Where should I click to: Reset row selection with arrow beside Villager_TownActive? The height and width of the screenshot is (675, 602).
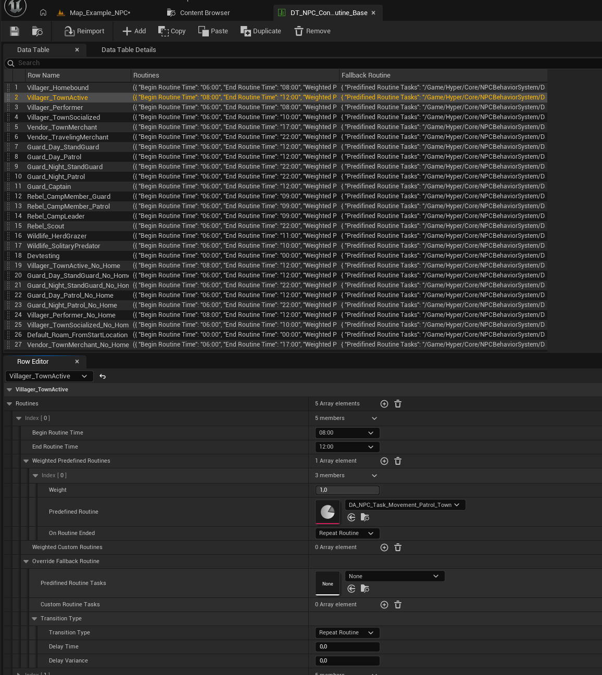(103, 376)
